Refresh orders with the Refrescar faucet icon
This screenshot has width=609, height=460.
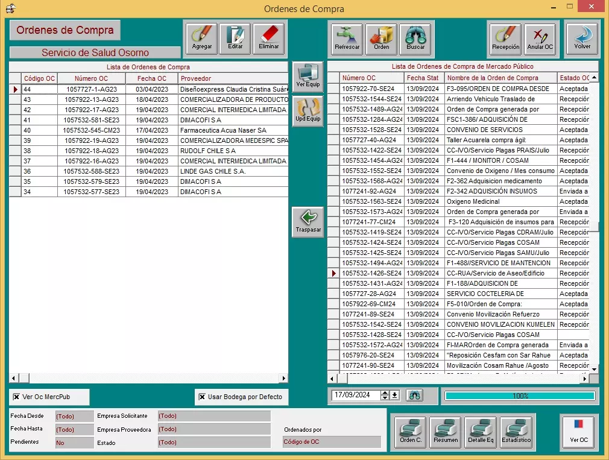[x=346, y=37]
